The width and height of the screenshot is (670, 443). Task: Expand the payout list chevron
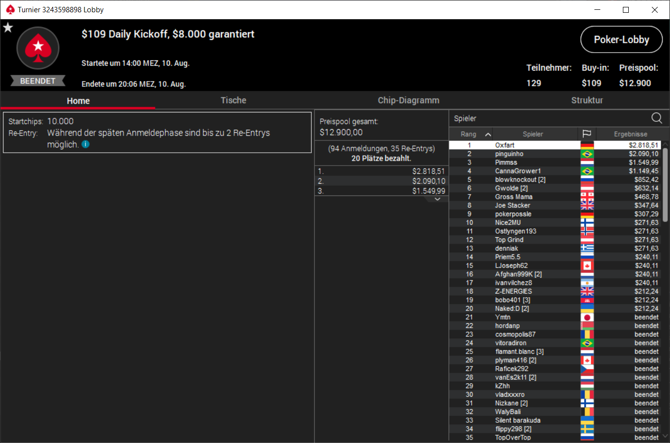437,199
